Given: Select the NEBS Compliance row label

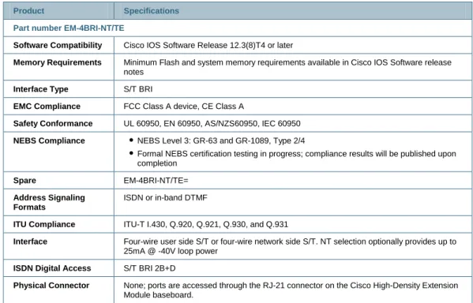Looking at the screenshot, I should (49, 140).
